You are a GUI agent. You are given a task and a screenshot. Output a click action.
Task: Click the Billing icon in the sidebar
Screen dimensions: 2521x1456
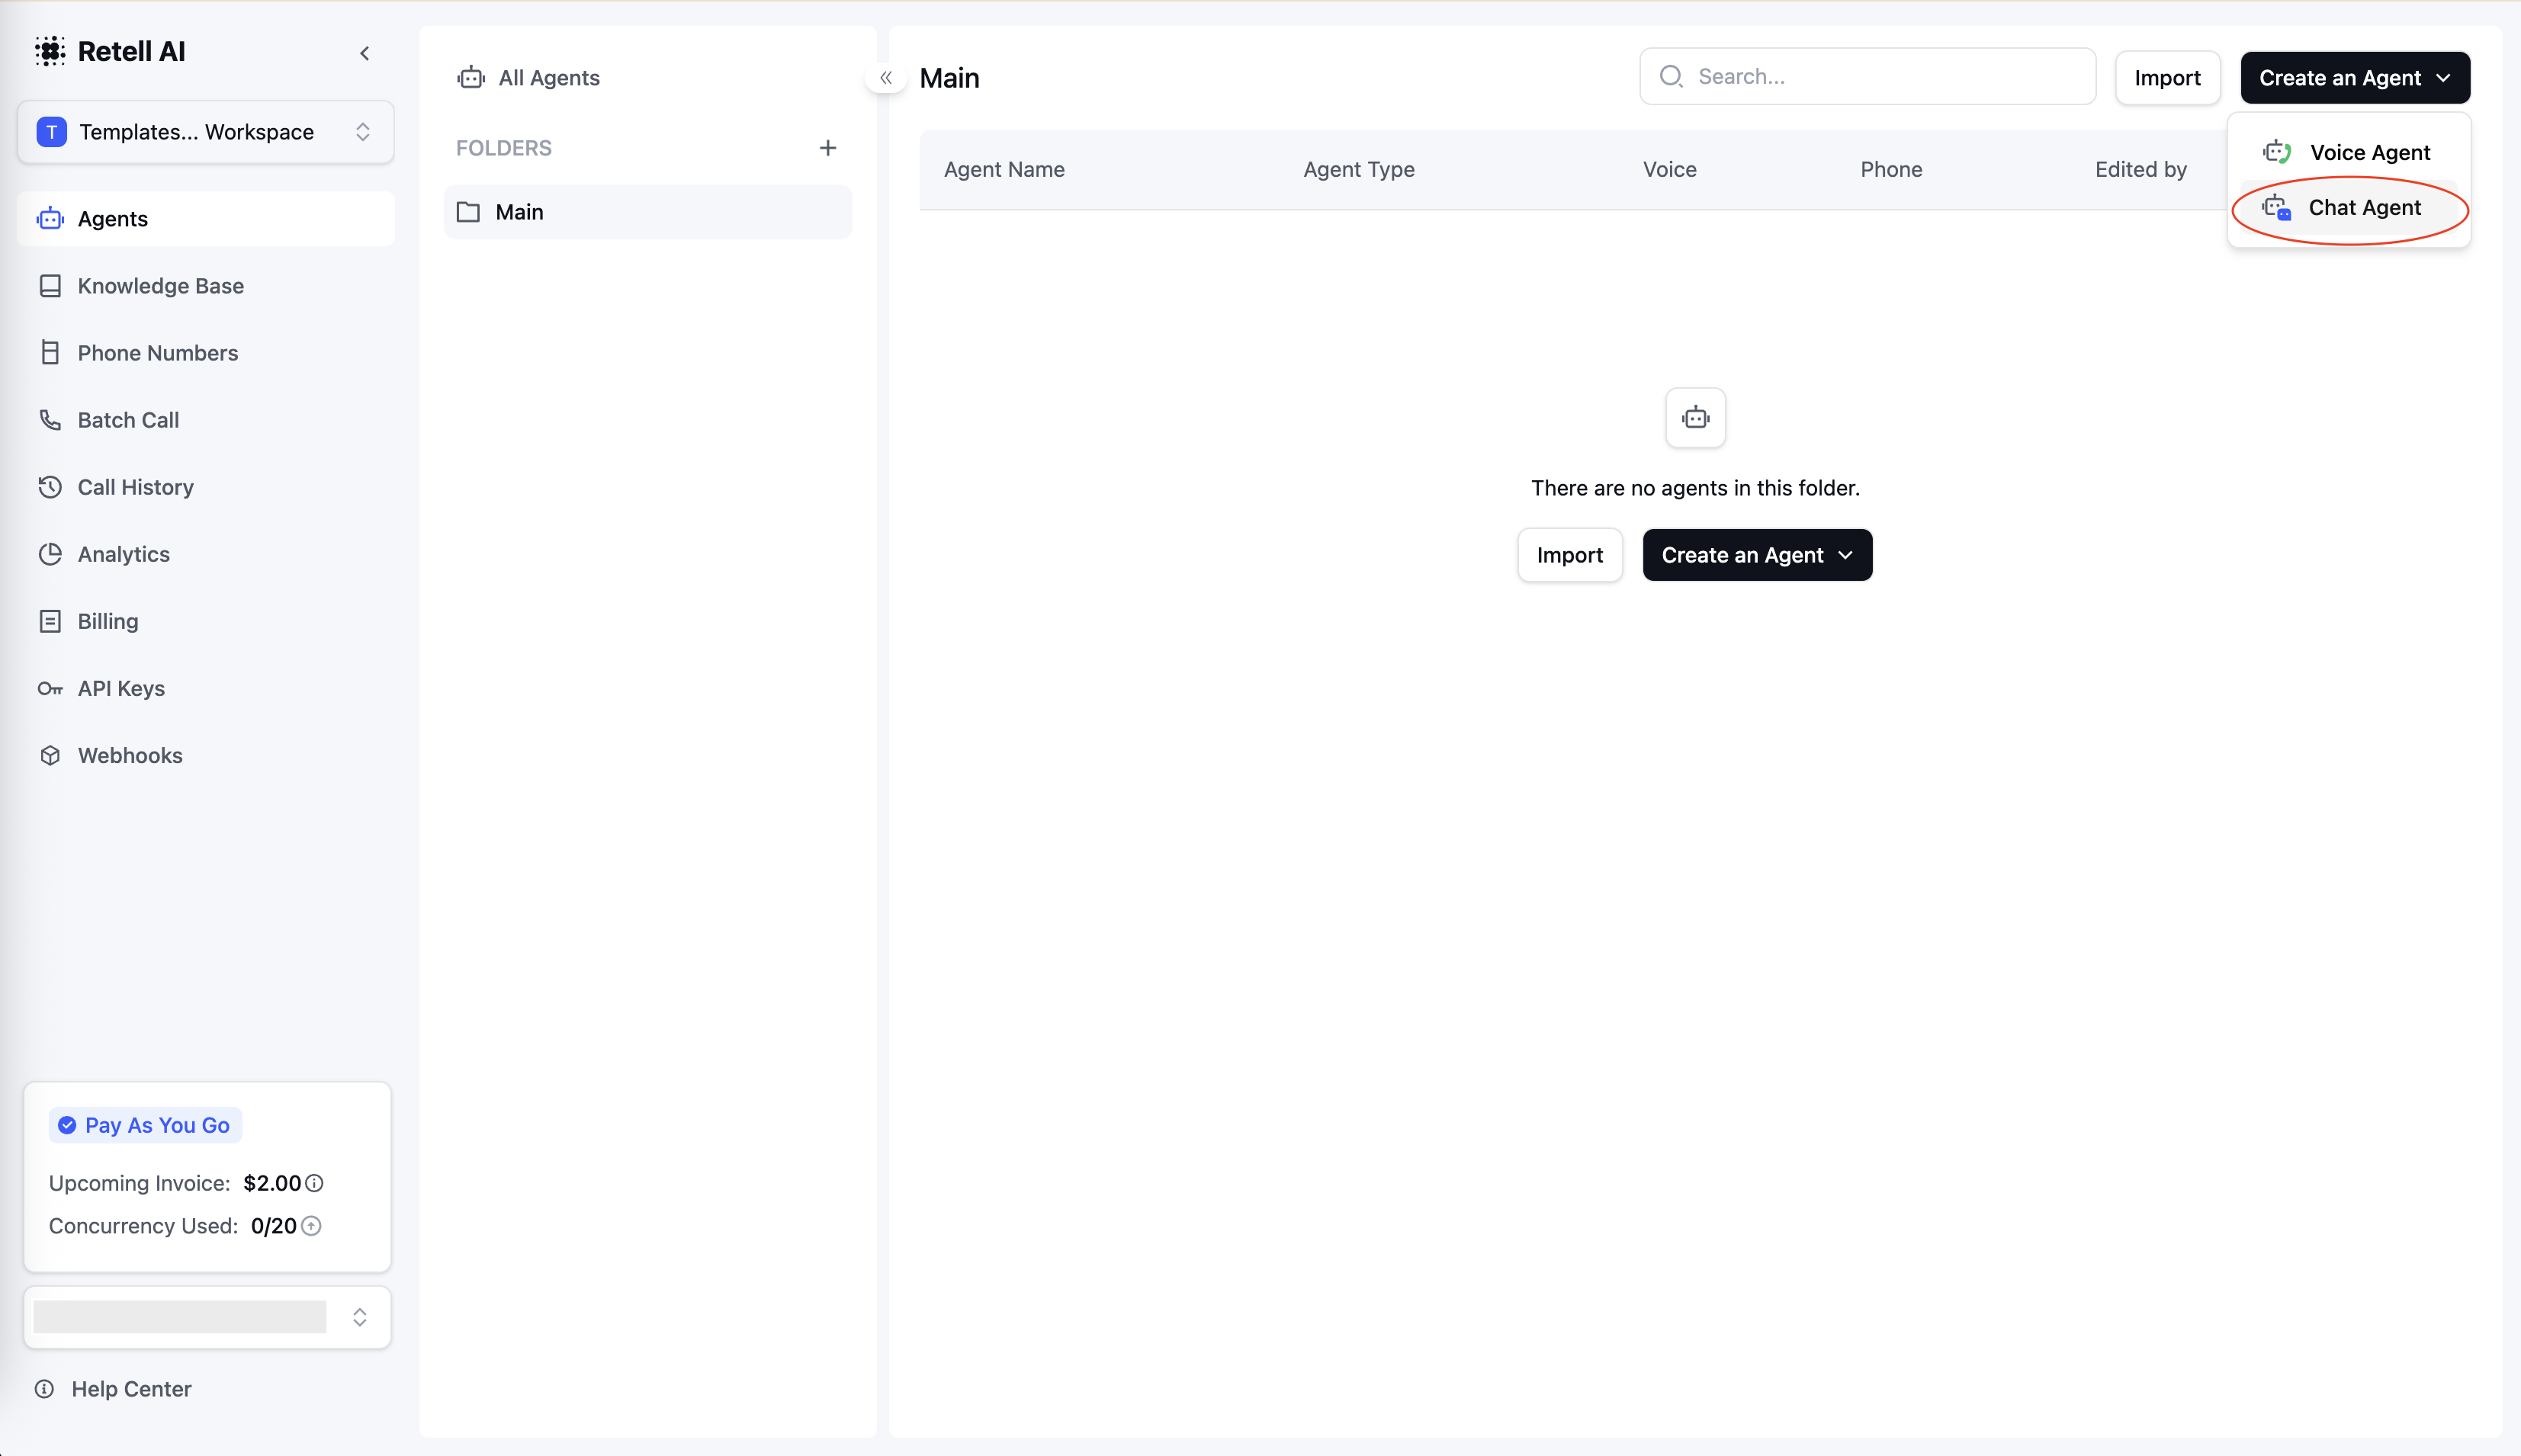50,621
